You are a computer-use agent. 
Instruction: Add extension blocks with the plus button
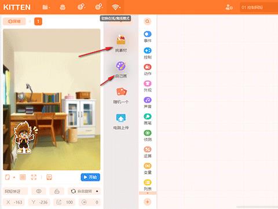pyautogui.click(x=148, y=202)
